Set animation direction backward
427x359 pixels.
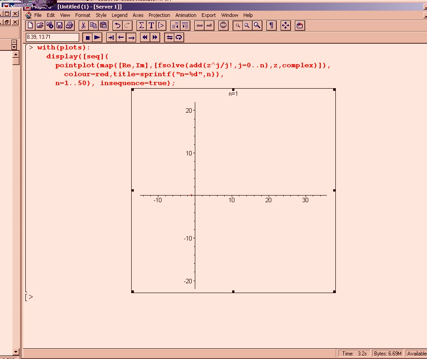click(121, 37)
